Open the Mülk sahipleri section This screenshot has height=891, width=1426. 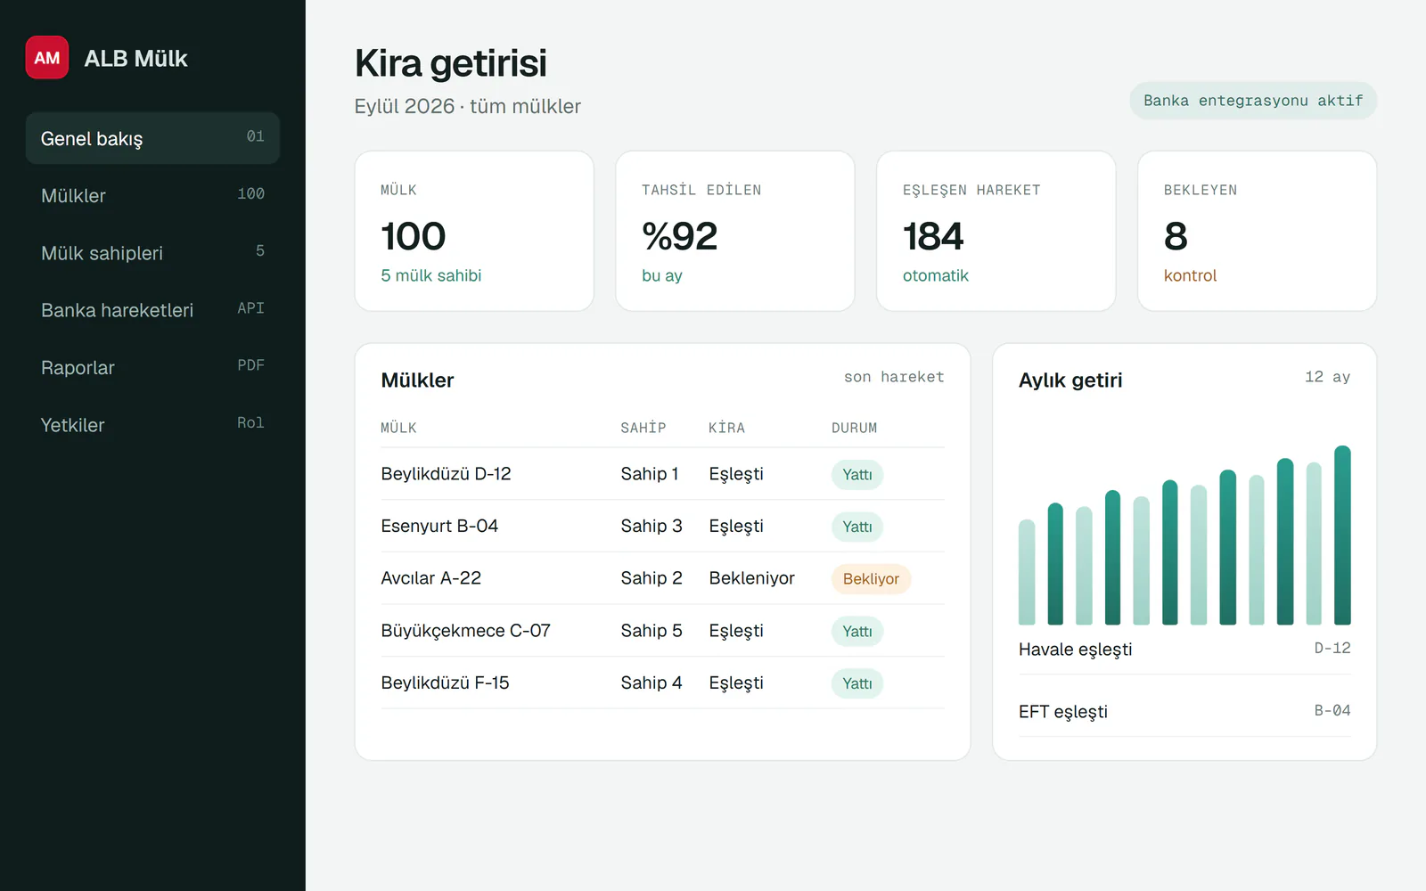(152, 253)
